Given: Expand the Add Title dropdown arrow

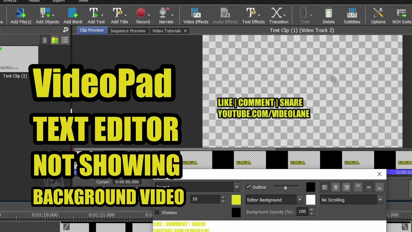Looking at the screenshot, I should pos(126,15).
